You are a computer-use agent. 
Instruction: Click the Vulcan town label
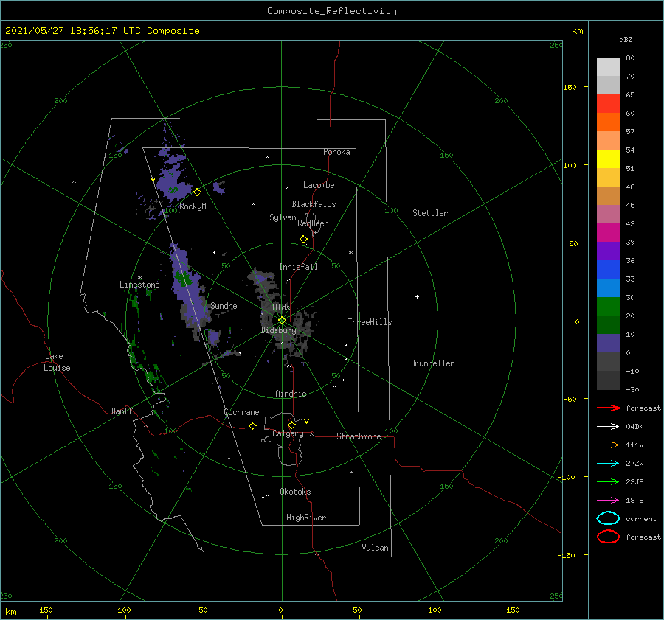coord(376,548)
